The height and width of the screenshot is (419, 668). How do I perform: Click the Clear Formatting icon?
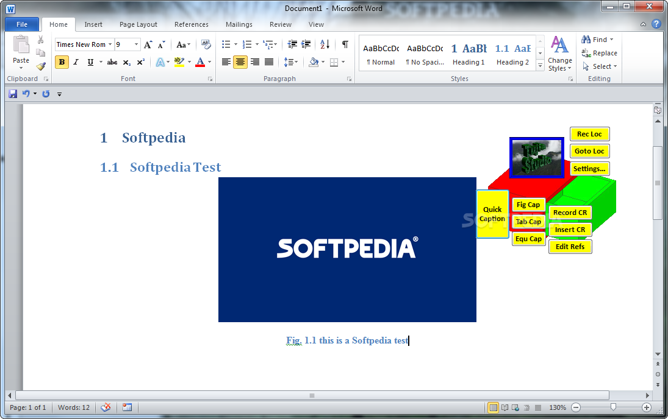click(206, 44)
